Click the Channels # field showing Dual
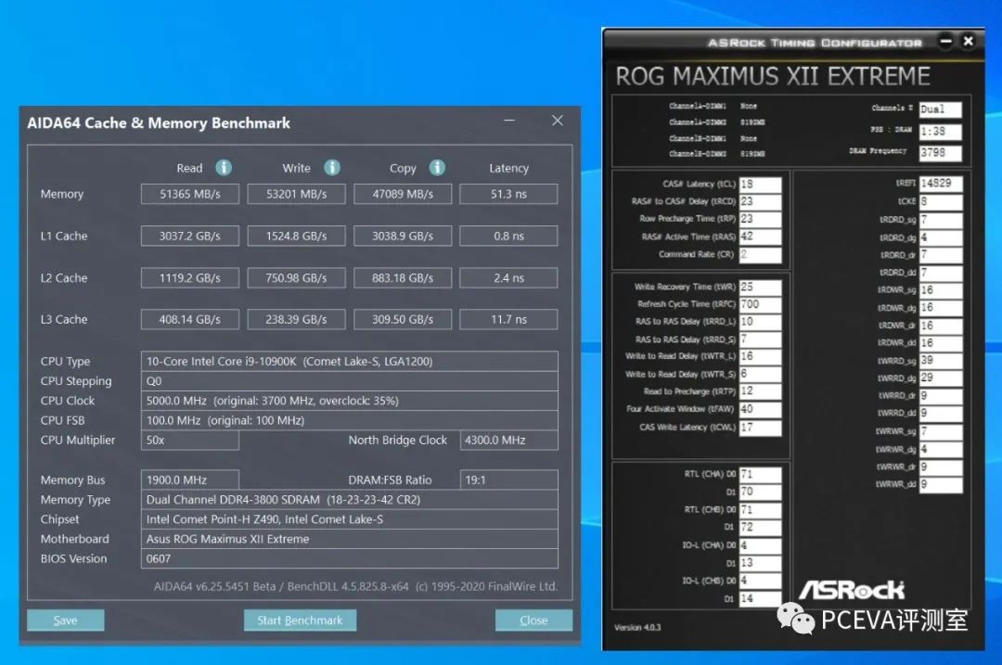 click(941, 108)
